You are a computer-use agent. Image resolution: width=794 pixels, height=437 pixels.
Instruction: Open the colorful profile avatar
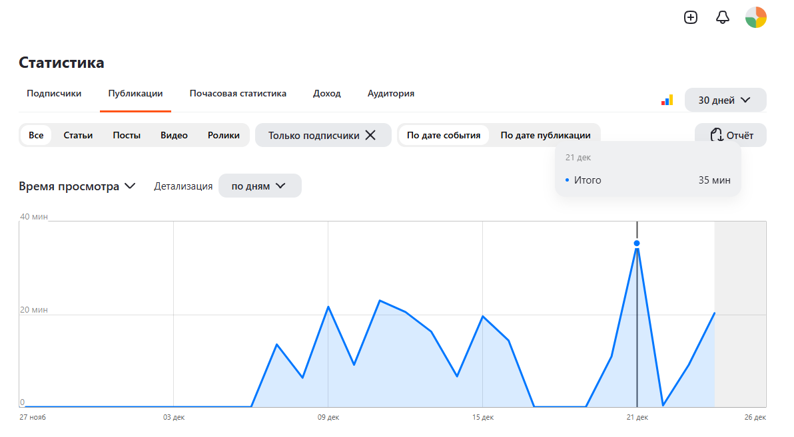(x=755, y=17)
